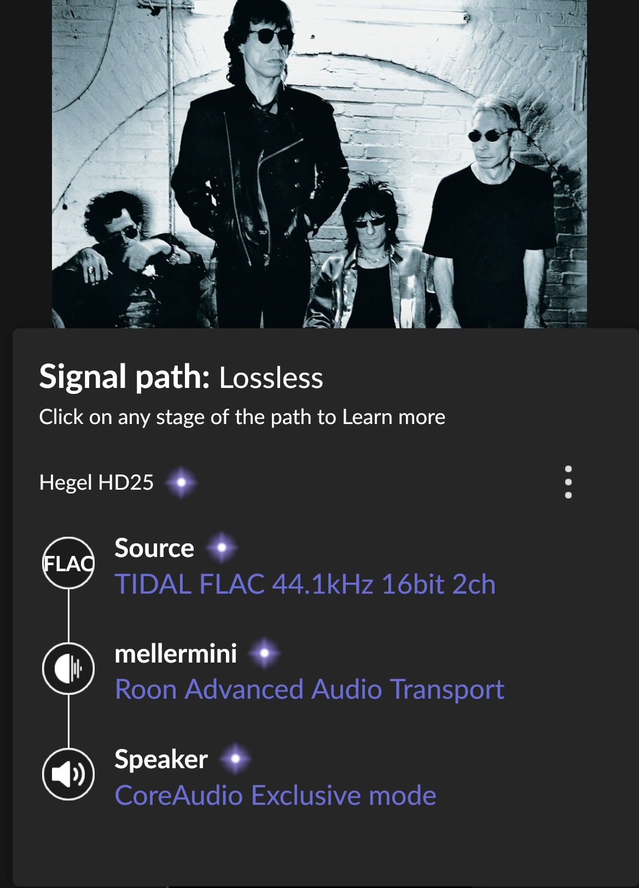639x888 pixels.
Task: Click the mellermini waveform circle icon
Action: [68, 668]
